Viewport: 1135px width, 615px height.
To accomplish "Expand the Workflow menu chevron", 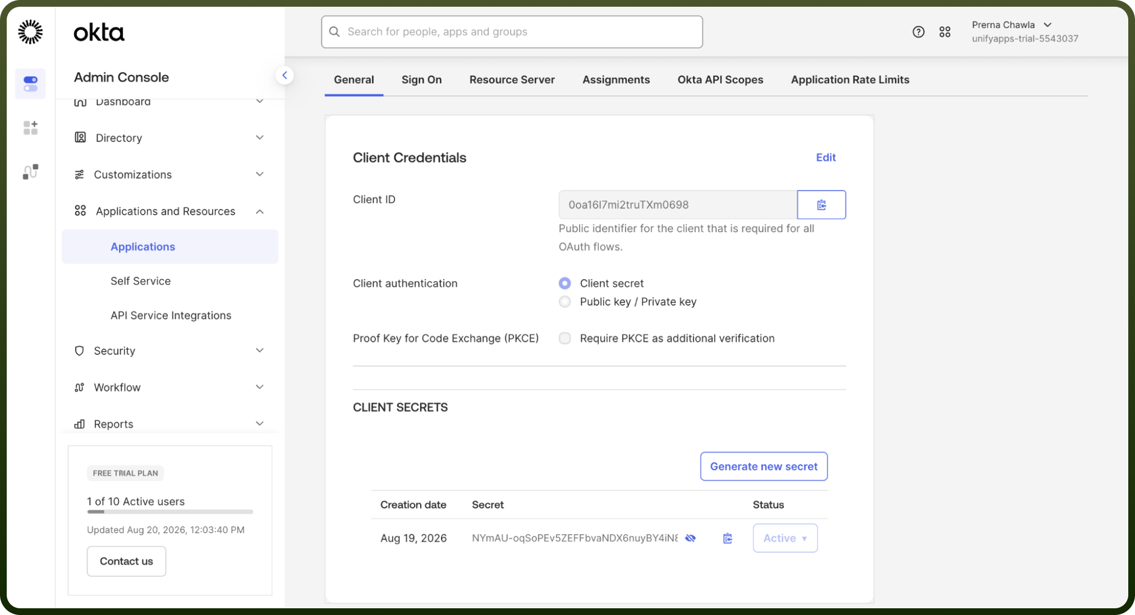I will (x=260, y=387).
